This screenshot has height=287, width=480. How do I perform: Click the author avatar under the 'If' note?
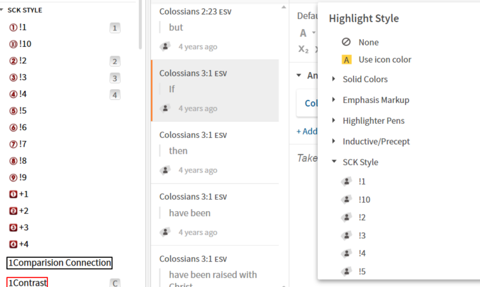[165, 108]
